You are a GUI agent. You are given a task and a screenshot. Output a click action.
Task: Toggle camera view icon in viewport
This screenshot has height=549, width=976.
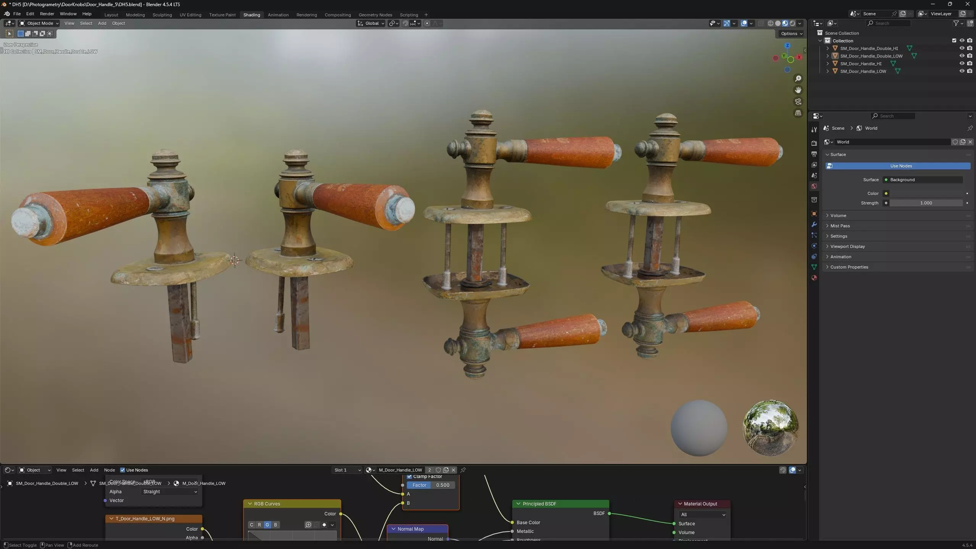pos(798,101)
